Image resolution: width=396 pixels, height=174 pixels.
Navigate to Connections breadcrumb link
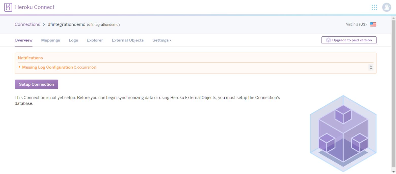[27, 24]
